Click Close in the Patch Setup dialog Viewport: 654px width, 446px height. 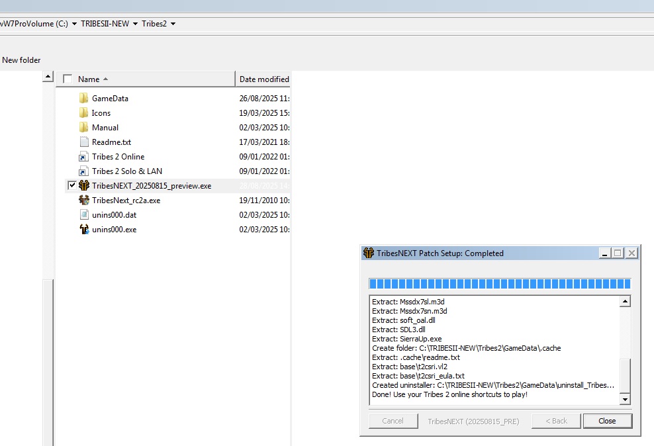click(607, 421)
